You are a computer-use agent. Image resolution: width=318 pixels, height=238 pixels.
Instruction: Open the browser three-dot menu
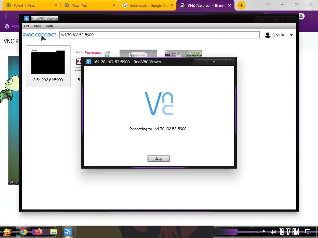(x=311, y=16)
